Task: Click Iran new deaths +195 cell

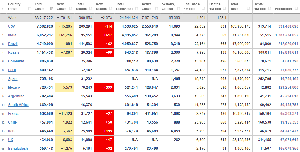Action: [104, 131]
